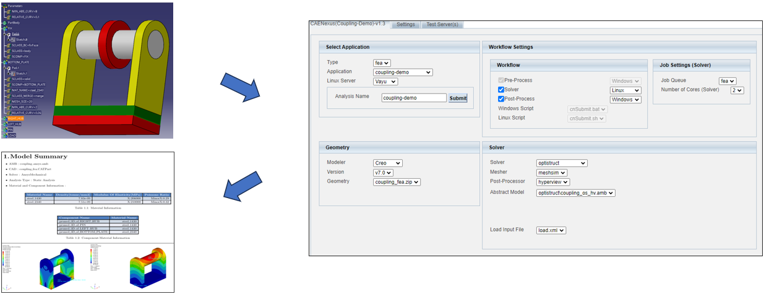Open the Post-Process platform dropdown Windows
The height and width of the screenshot is (294, 764).
(625, 100)
